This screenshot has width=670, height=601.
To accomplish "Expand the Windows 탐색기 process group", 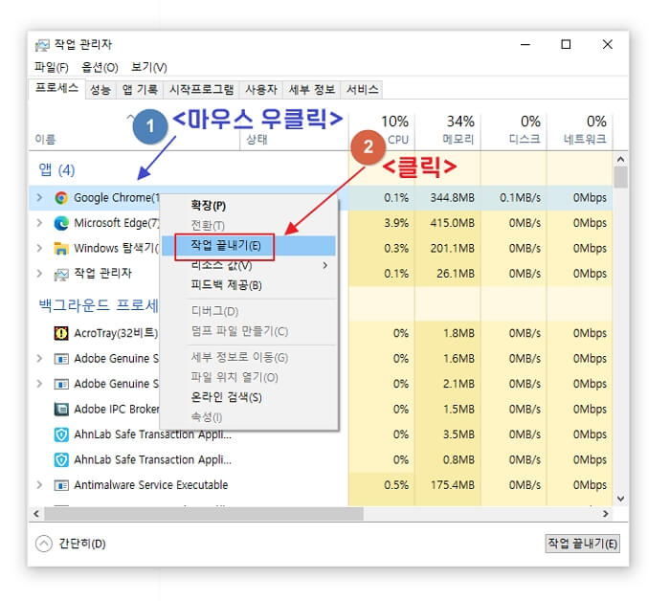I will pyautogui.click(x=39, y=248).
